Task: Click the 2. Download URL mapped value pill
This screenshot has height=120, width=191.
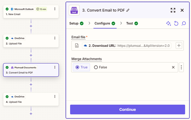Action: pyautogui.click(x=127, y=46)
